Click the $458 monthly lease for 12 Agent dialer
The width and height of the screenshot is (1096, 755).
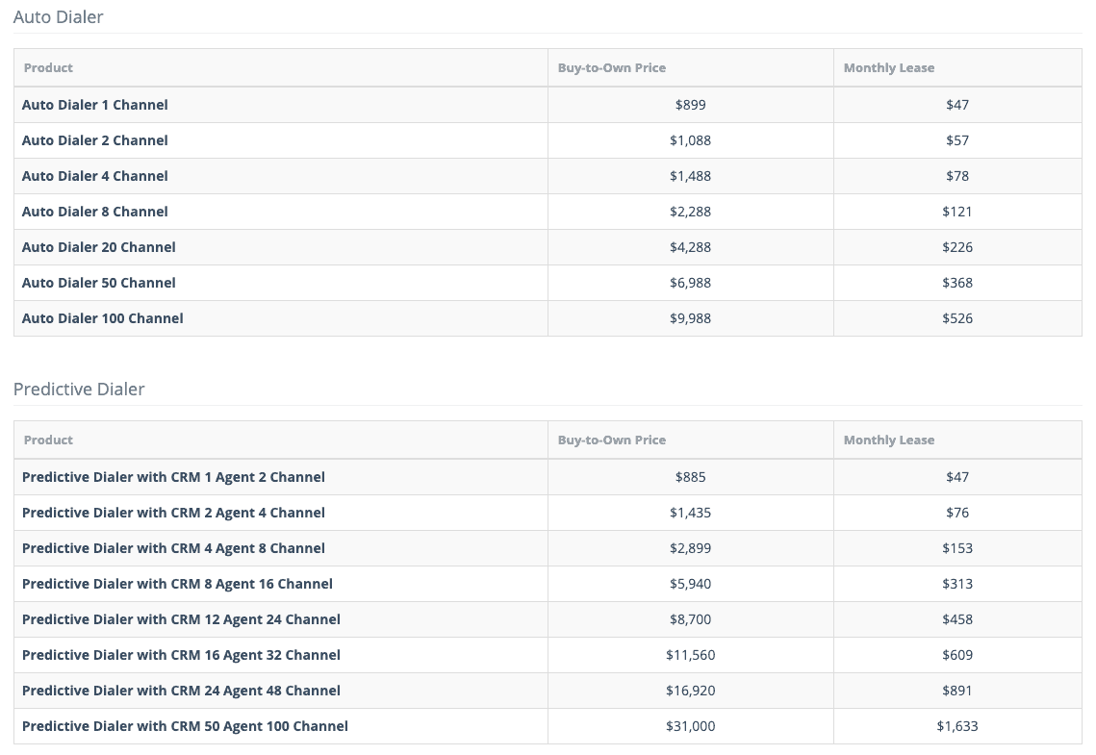pos(956,618)
